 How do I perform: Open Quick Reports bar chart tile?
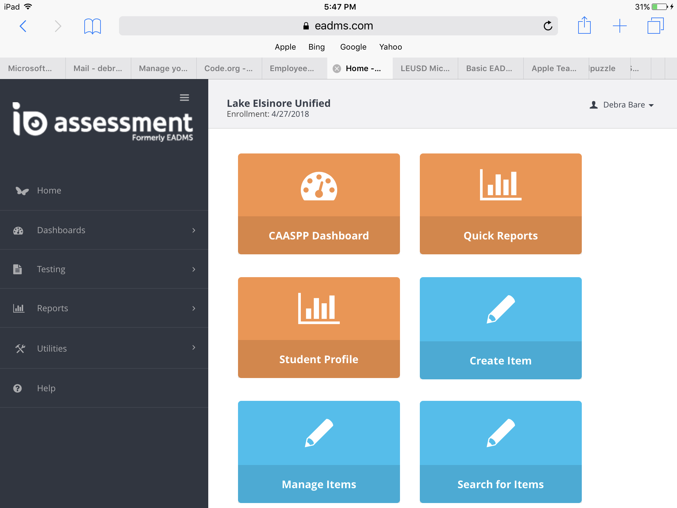[500, 185]
